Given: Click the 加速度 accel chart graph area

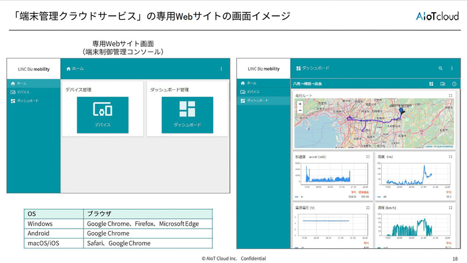Looking at the screenshot, I should coord(334,173).
